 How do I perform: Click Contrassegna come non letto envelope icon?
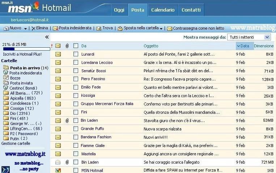170,29
